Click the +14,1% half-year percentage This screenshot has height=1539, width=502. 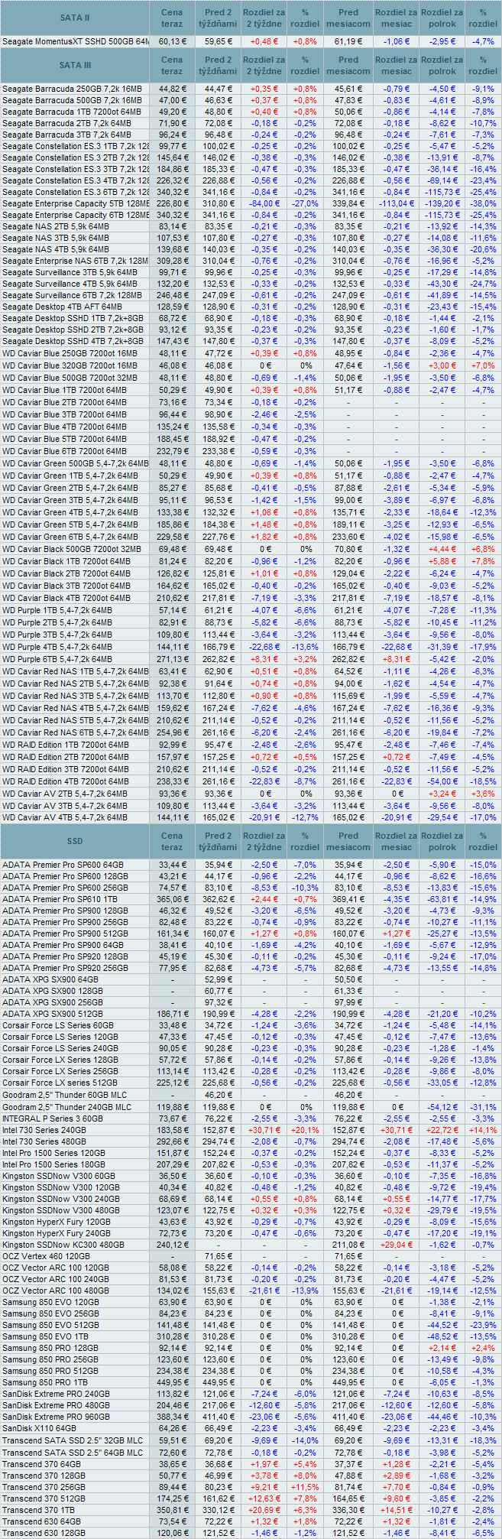(483, 1129)
